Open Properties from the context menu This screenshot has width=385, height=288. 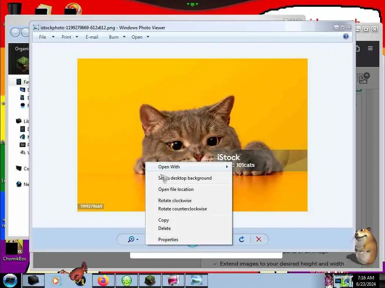189,240
